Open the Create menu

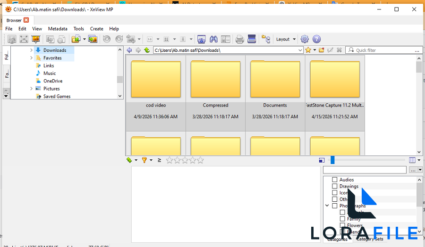(96, 29)
